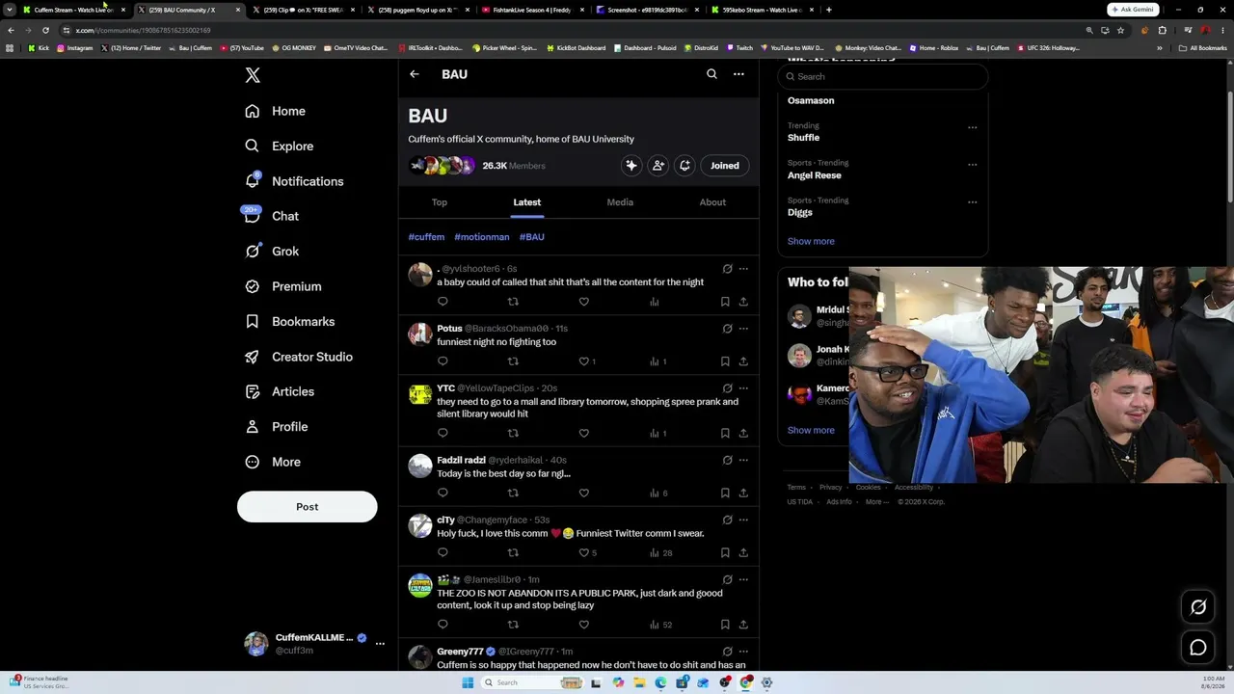Open more options on the YTC post

(743, 388)
